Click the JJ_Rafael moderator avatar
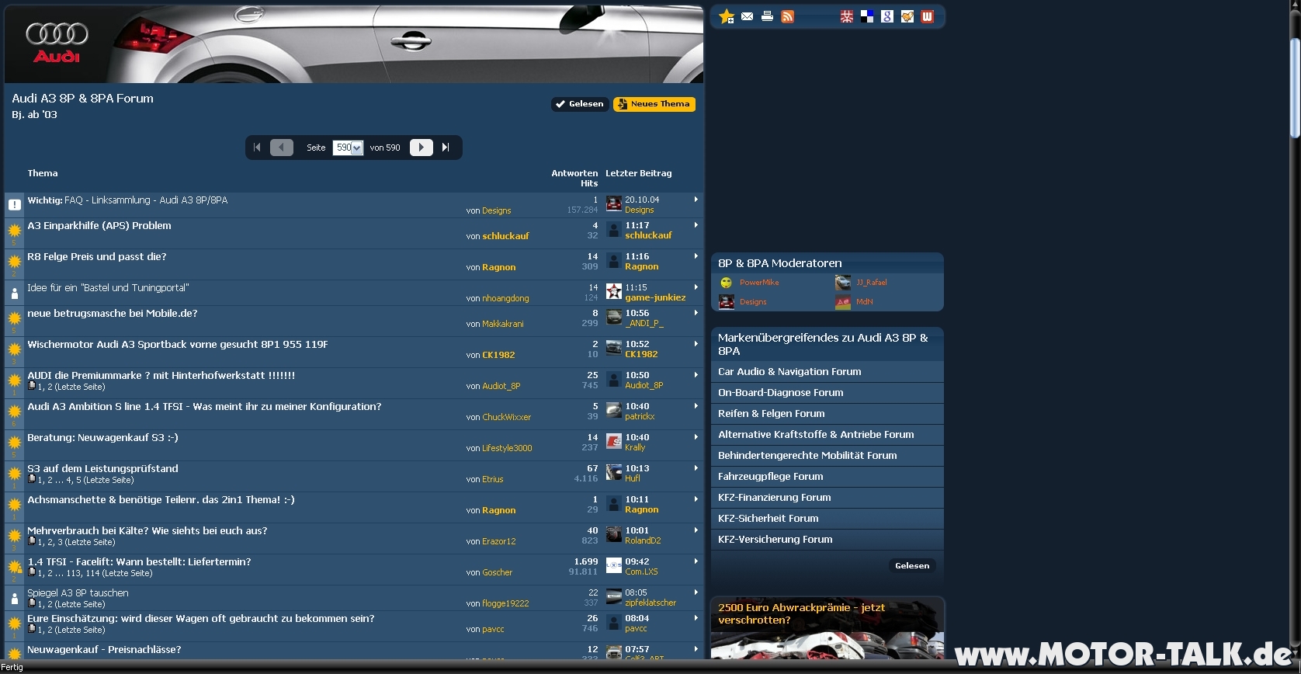 843,283
